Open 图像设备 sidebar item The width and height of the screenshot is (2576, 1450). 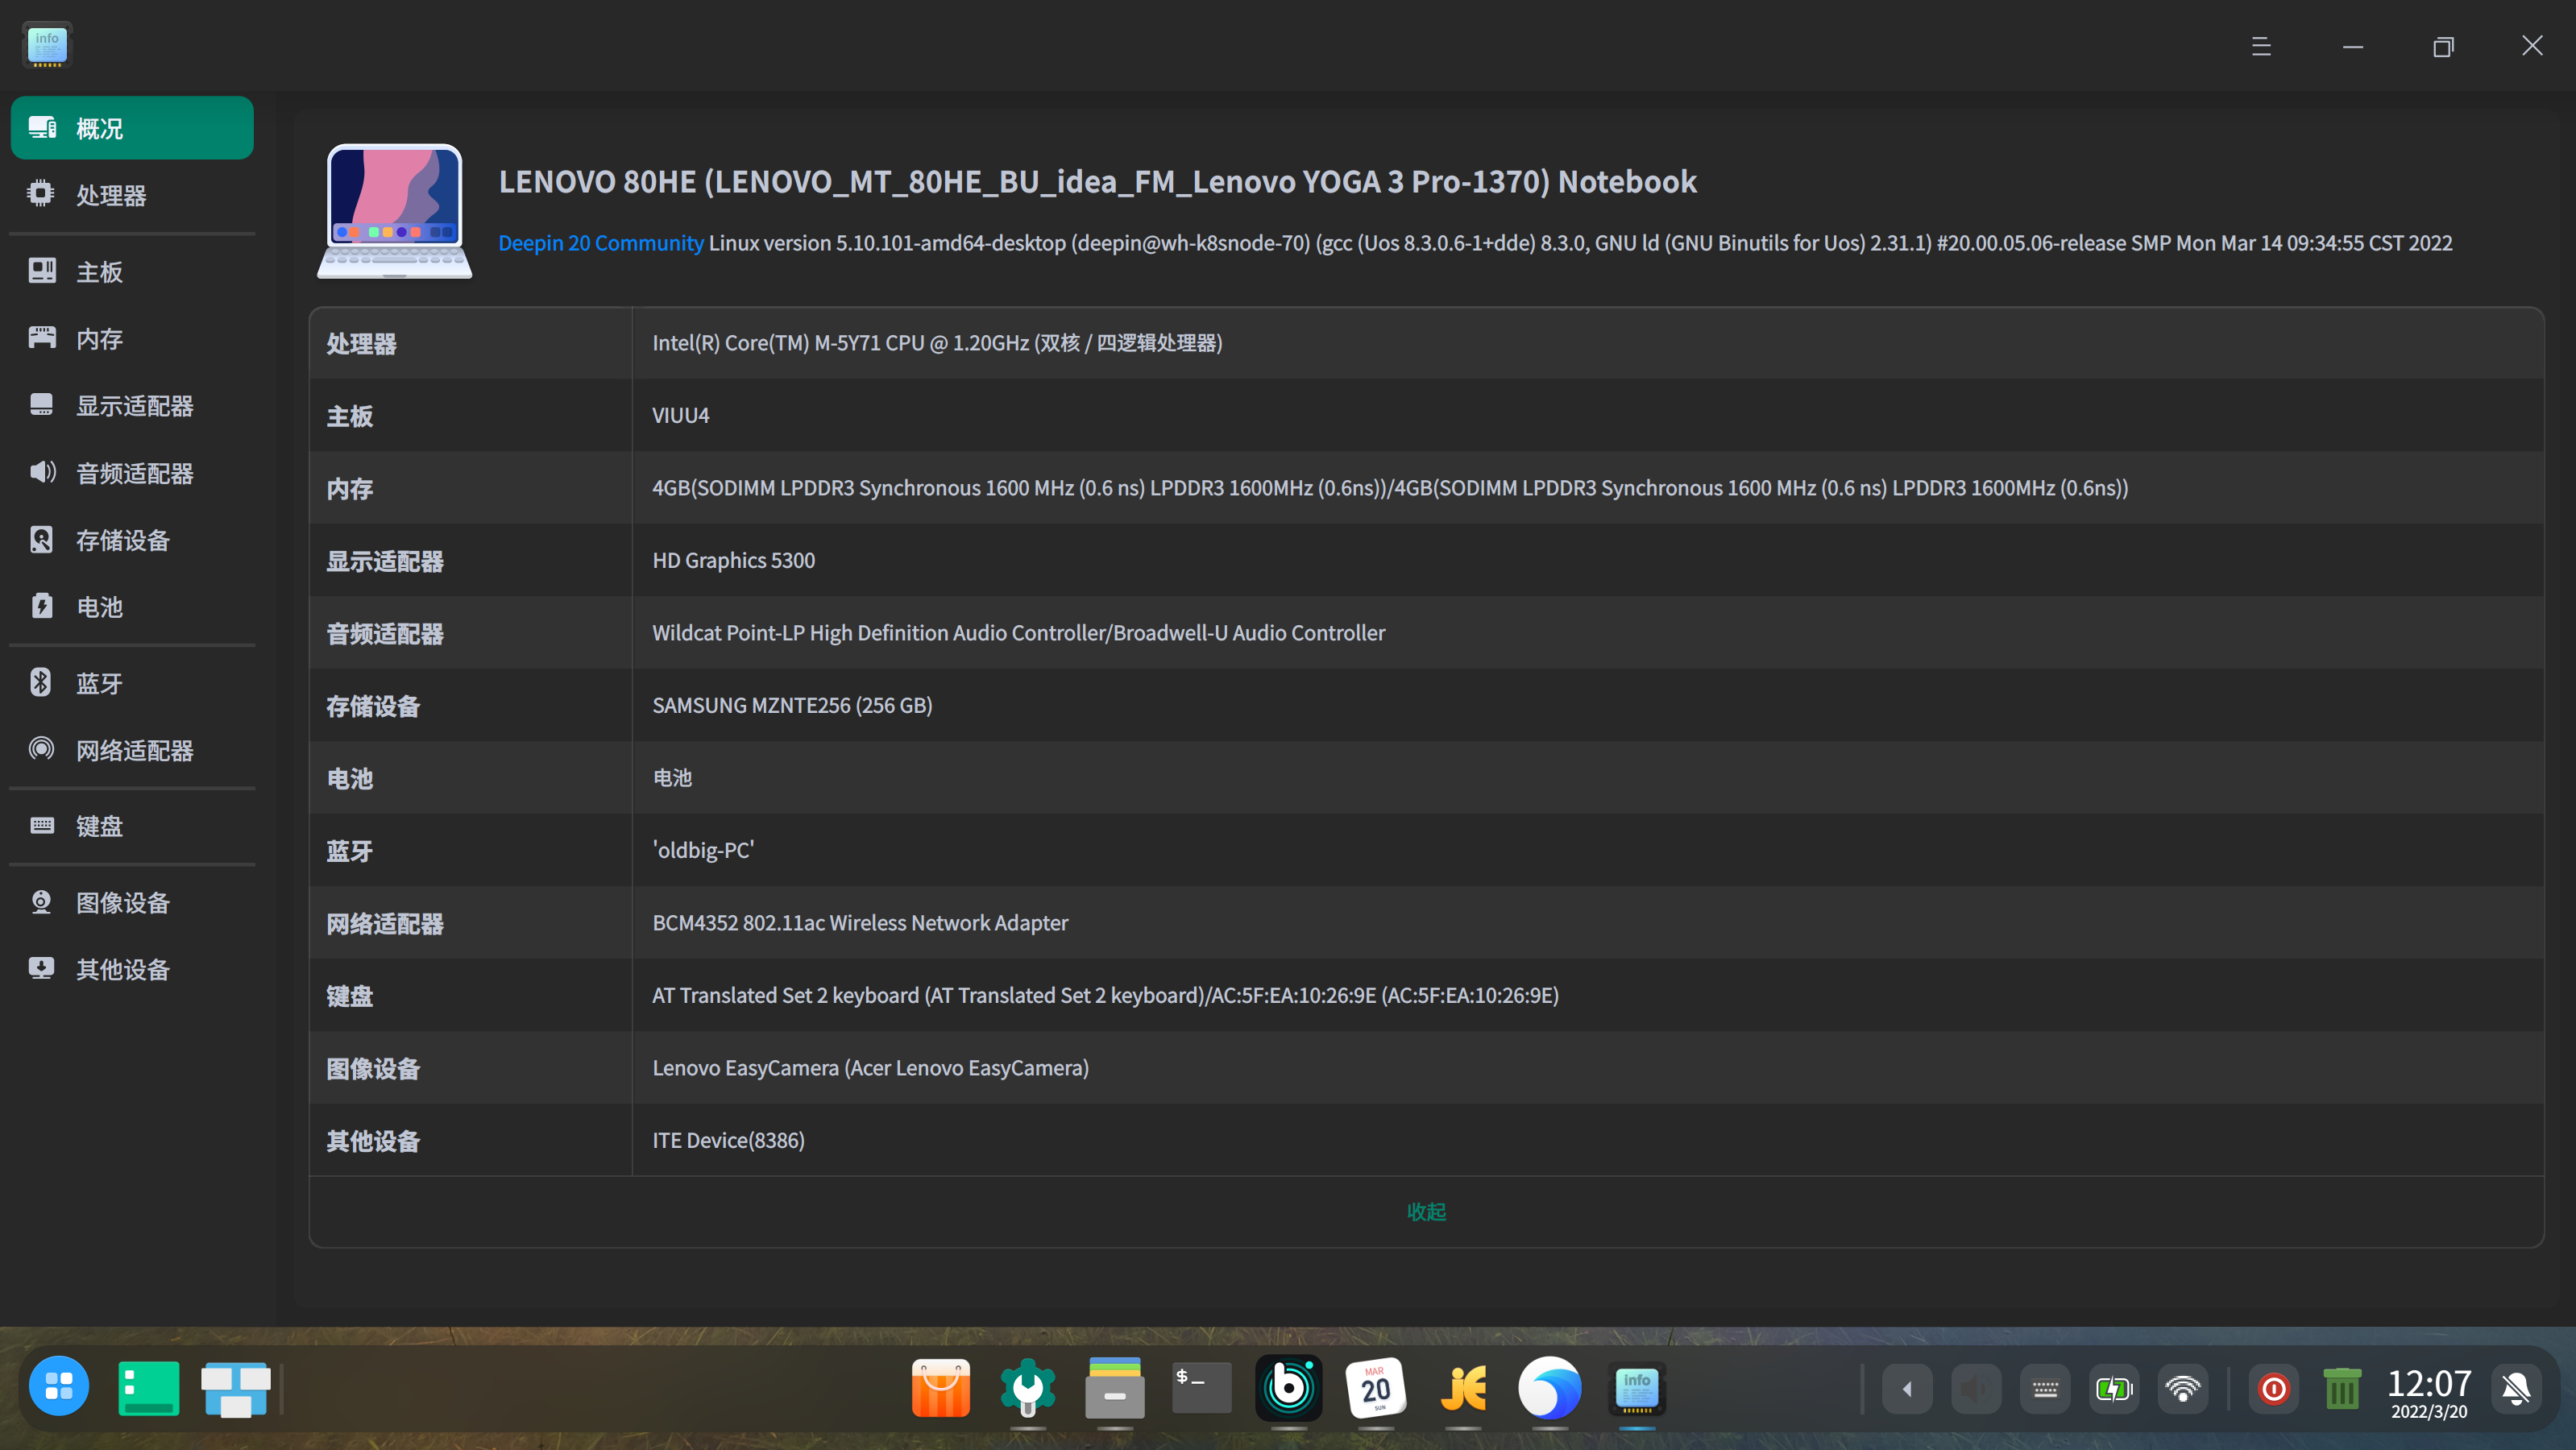coord(122,902)
